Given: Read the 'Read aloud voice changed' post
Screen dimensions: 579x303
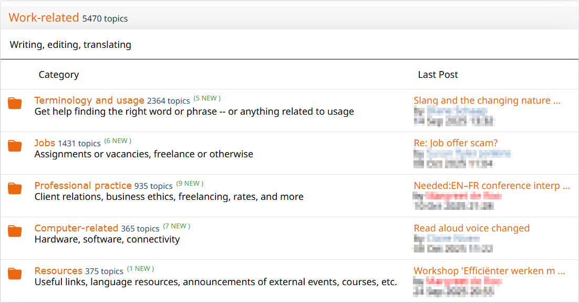Looking at the screenshot, I should pyautogui.click(x=471, y=228).
